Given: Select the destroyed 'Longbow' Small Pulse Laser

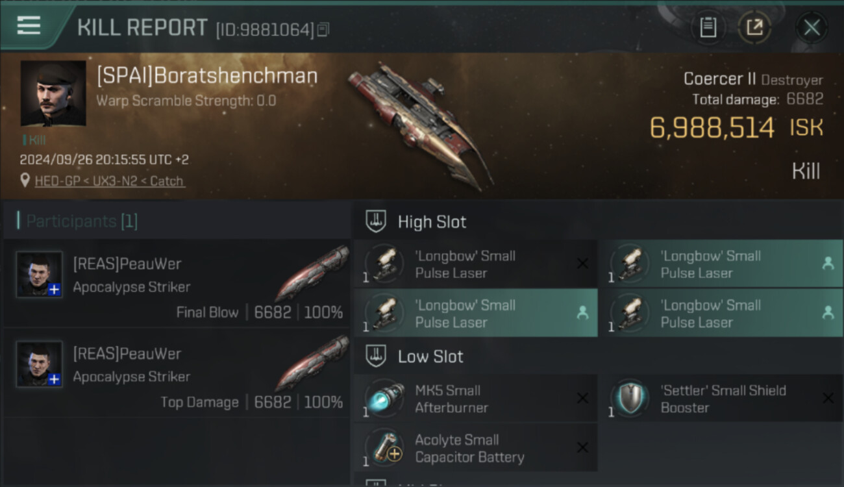Looking at the screenshot, I should coord(475,264).
